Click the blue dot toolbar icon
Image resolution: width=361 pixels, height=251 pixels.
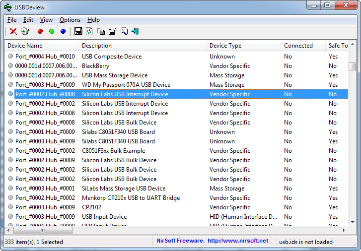point(63,32)
